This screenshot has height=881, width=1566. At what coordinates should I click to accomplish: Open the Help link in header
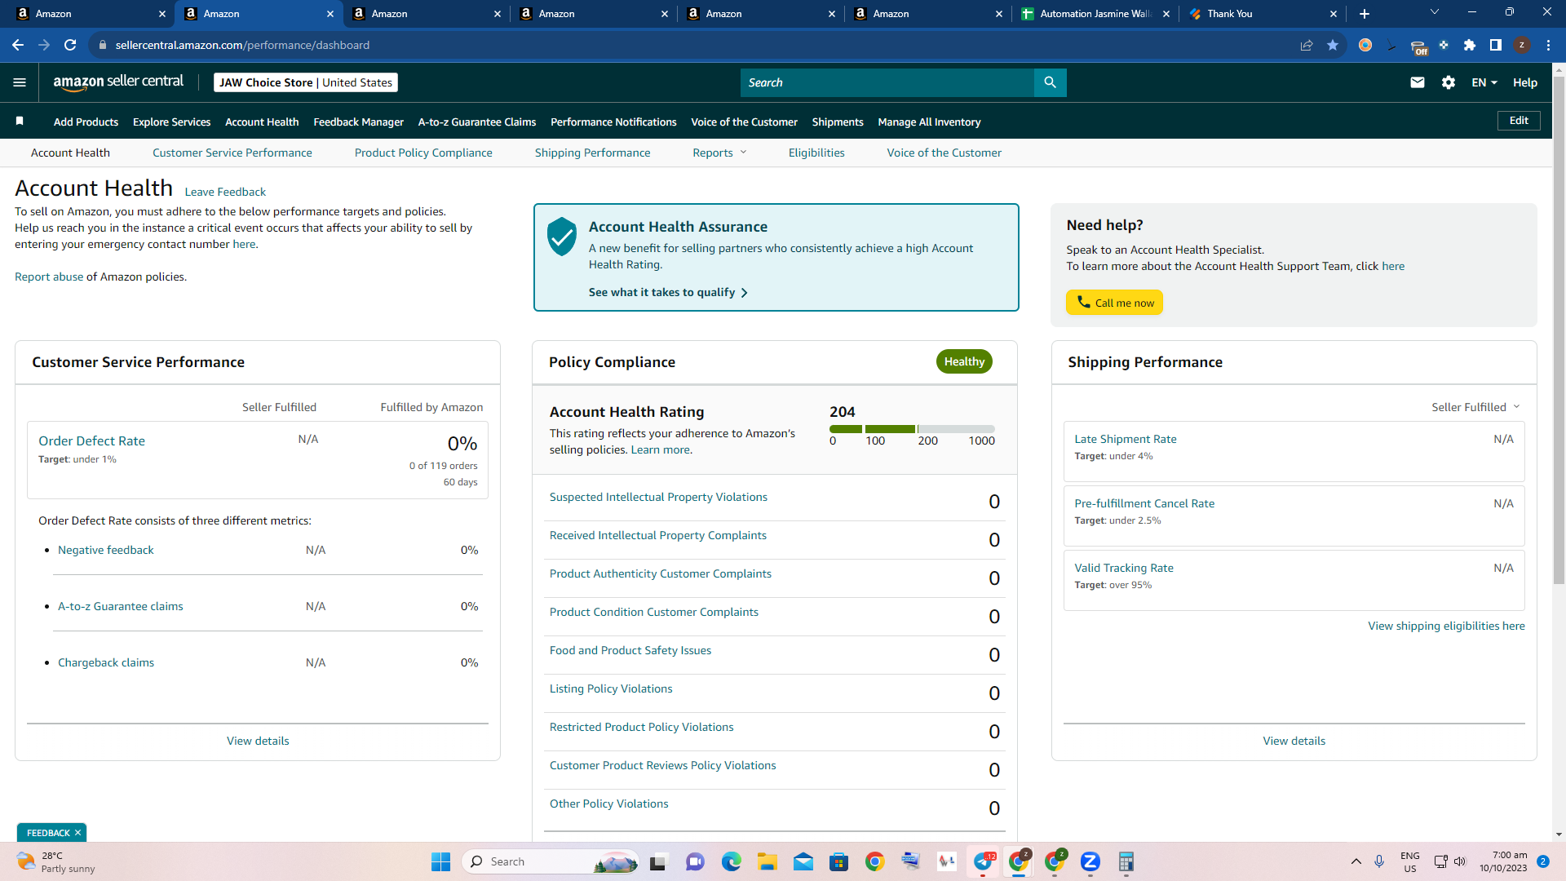[x=1525, y=82]
